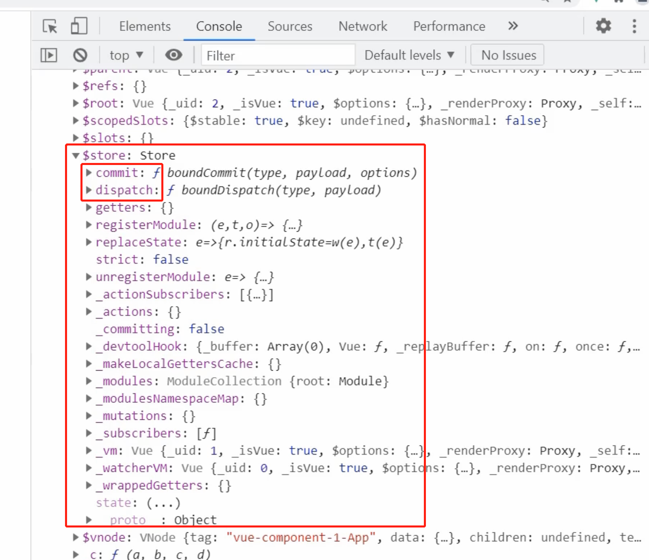The height and width of the screenshot is (560, 649).
Task: Click boundCommit function signature text
Action: pos(292,173)
